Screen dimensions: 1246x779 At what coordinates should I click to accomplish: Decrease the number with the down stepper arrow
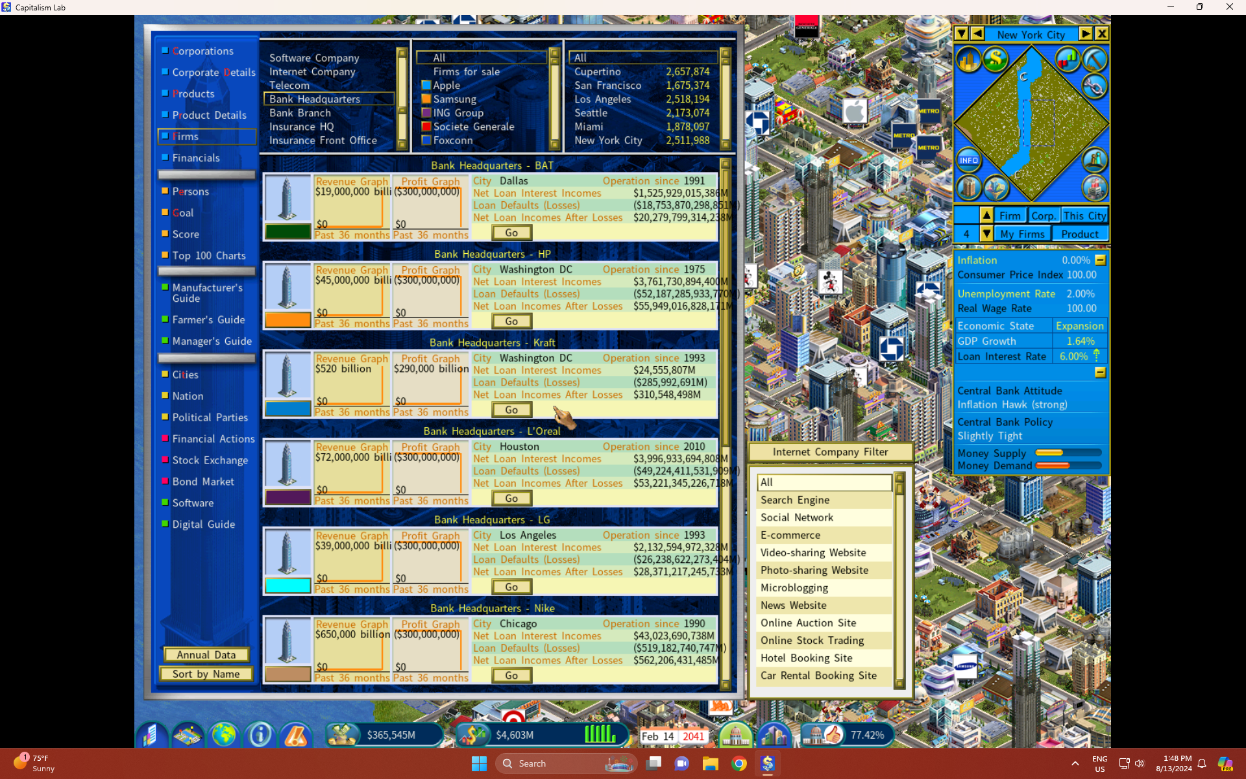point(986,234)
